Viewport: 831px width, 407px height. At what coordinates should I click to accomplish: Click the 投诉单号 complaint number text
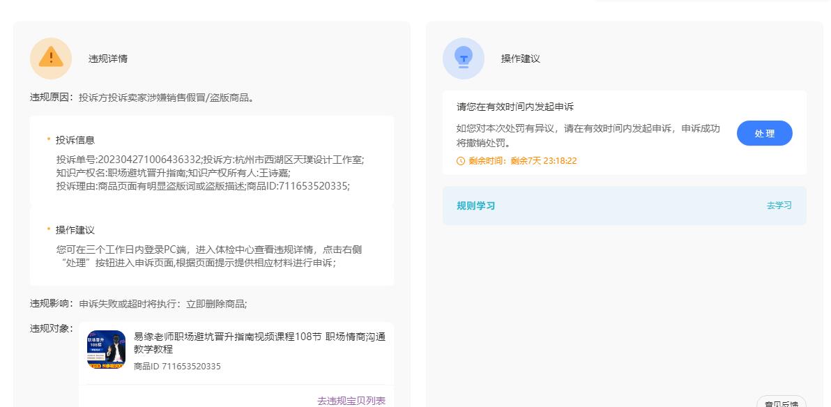129,160
